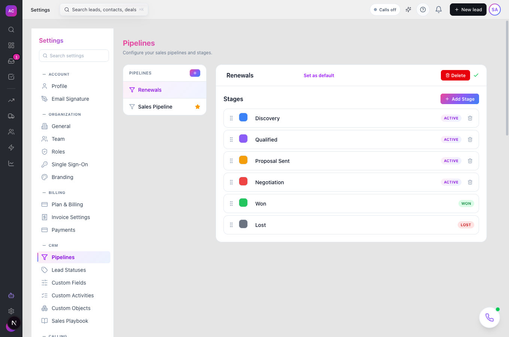Viewport: 509px width, 337px height.
Task: Toggle the Calls off switch
Action: (385, 10)
